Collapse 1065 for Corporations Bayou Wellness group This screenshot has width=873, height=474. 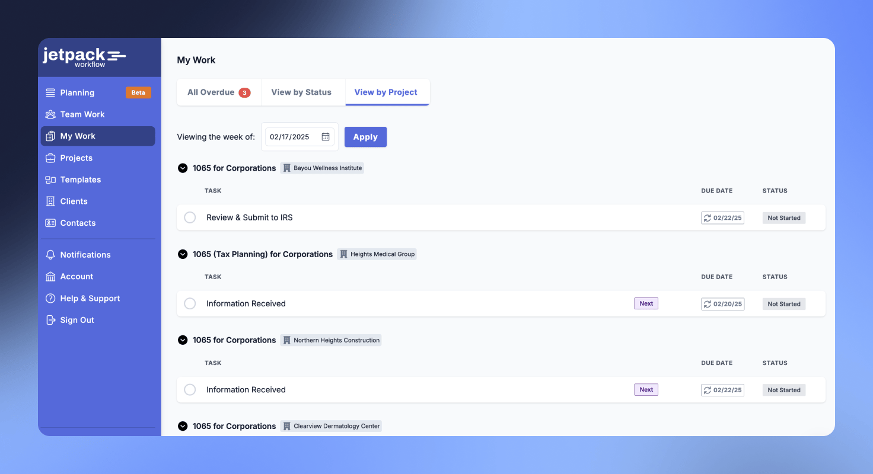coord(183,168)
